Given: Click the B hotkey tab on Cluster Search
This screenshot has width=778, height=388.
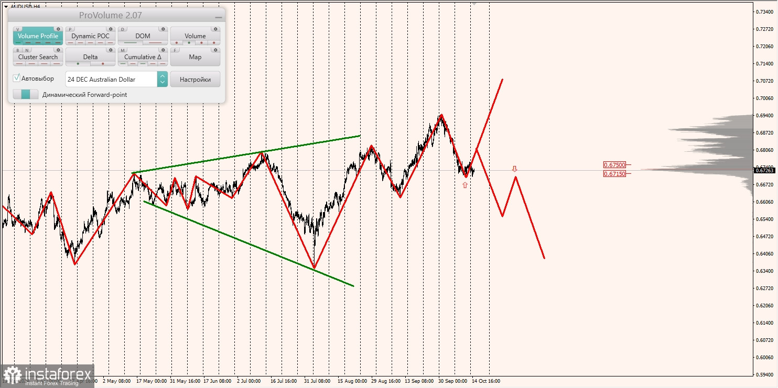Looking at the screenshot, I should coord(17,50).
